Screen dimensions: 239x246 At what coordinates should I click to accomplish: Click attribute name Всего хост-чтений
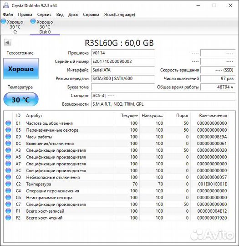pyautogui.click(x=44, y=218)
